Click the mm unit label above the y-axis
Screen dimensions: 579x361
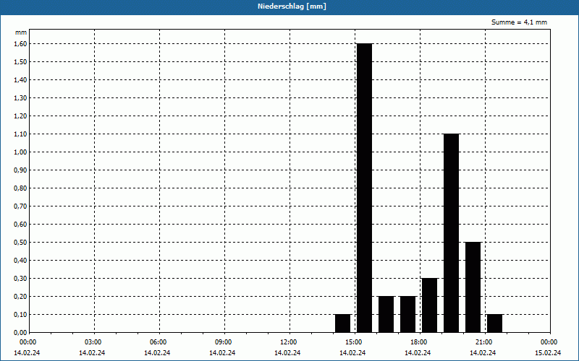[x=21, y=32]
